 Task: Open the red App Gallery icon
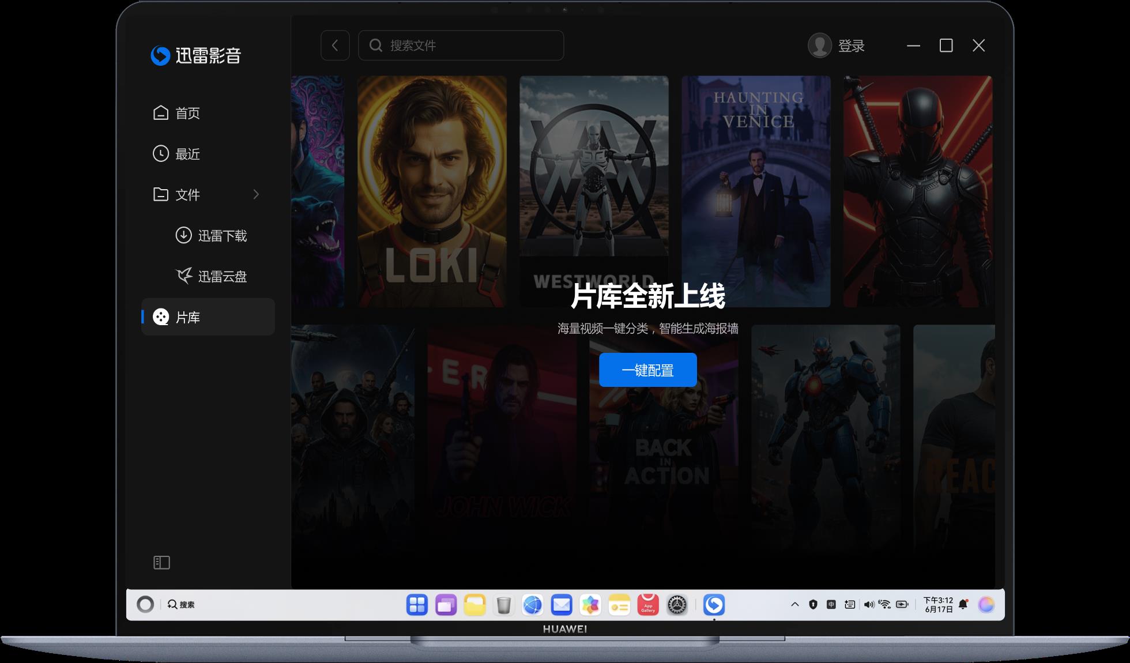click(x=648, y=605)
